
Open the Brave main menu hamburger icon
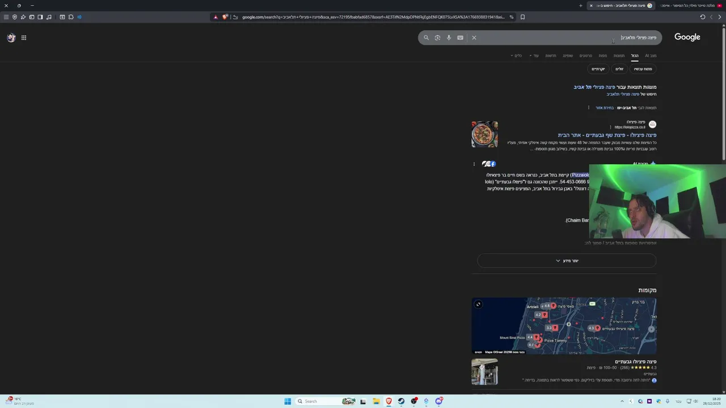click(6, 17)
